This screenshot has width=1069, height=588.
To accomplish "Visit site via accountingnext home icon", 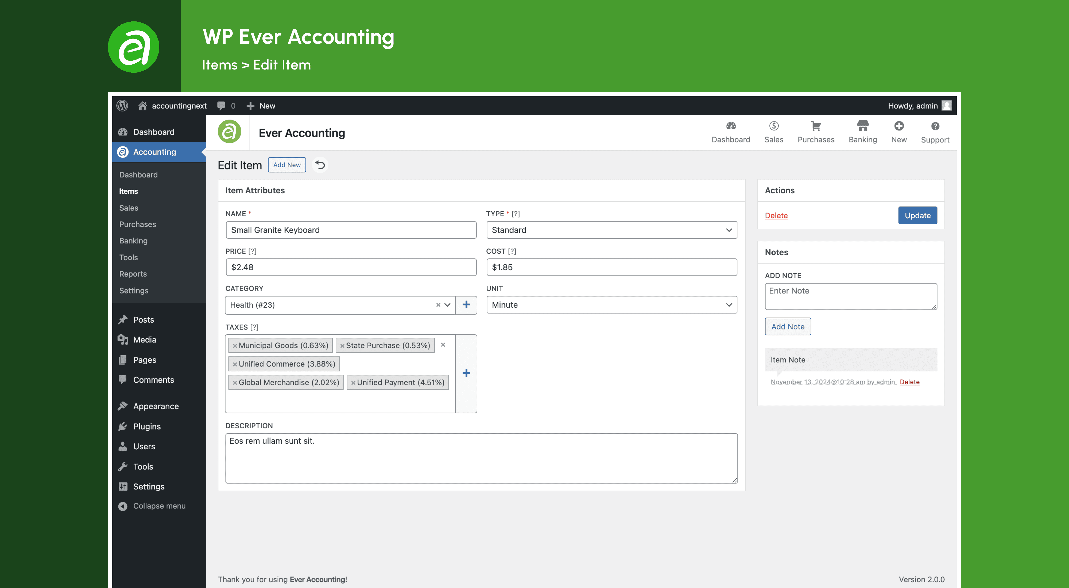I will coord(142,106).
